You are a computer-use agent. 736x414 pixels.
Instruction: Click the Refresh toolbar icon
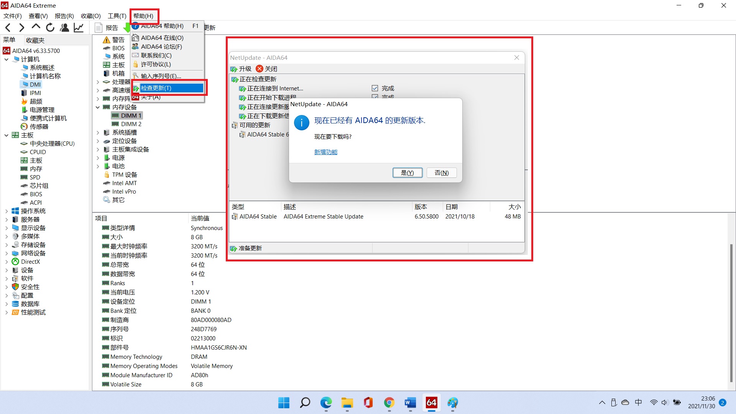(x=50, y=28)
